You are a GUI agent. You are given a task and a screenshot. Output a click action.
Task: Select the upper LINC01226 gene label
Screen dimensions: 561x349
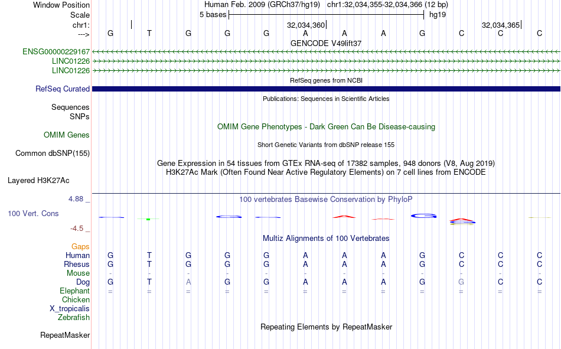pos(71,61)
